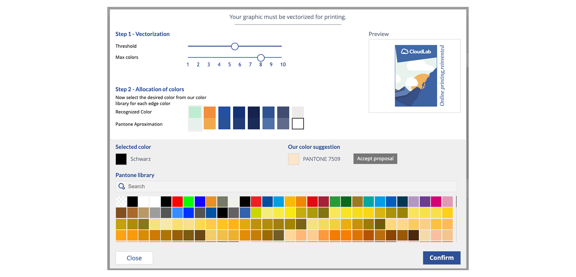
Task: Click the Max colors slider handle
Action: [261, 58]
